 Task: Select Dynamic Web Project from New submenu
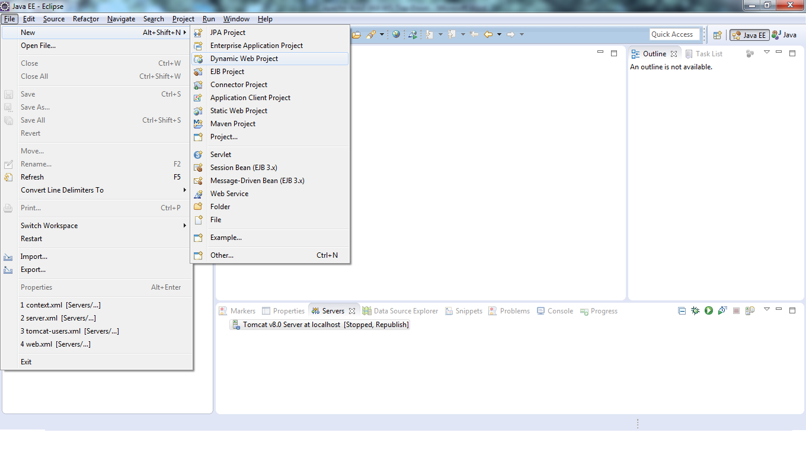click(244, 59)
